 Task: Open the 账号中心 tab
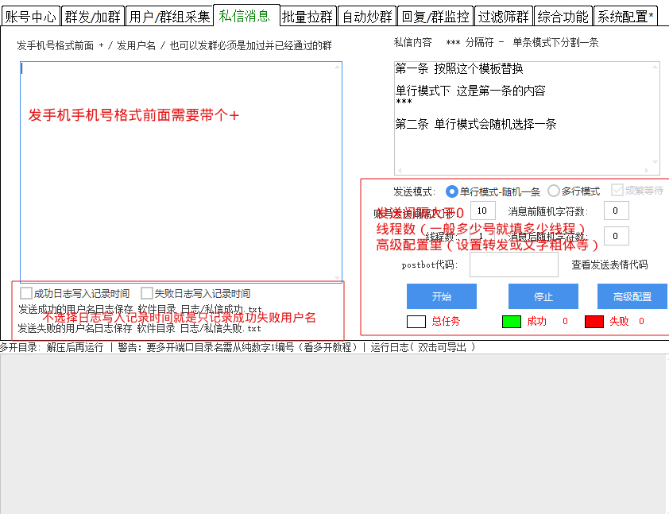pyautogui.click(x=30, y=16)
